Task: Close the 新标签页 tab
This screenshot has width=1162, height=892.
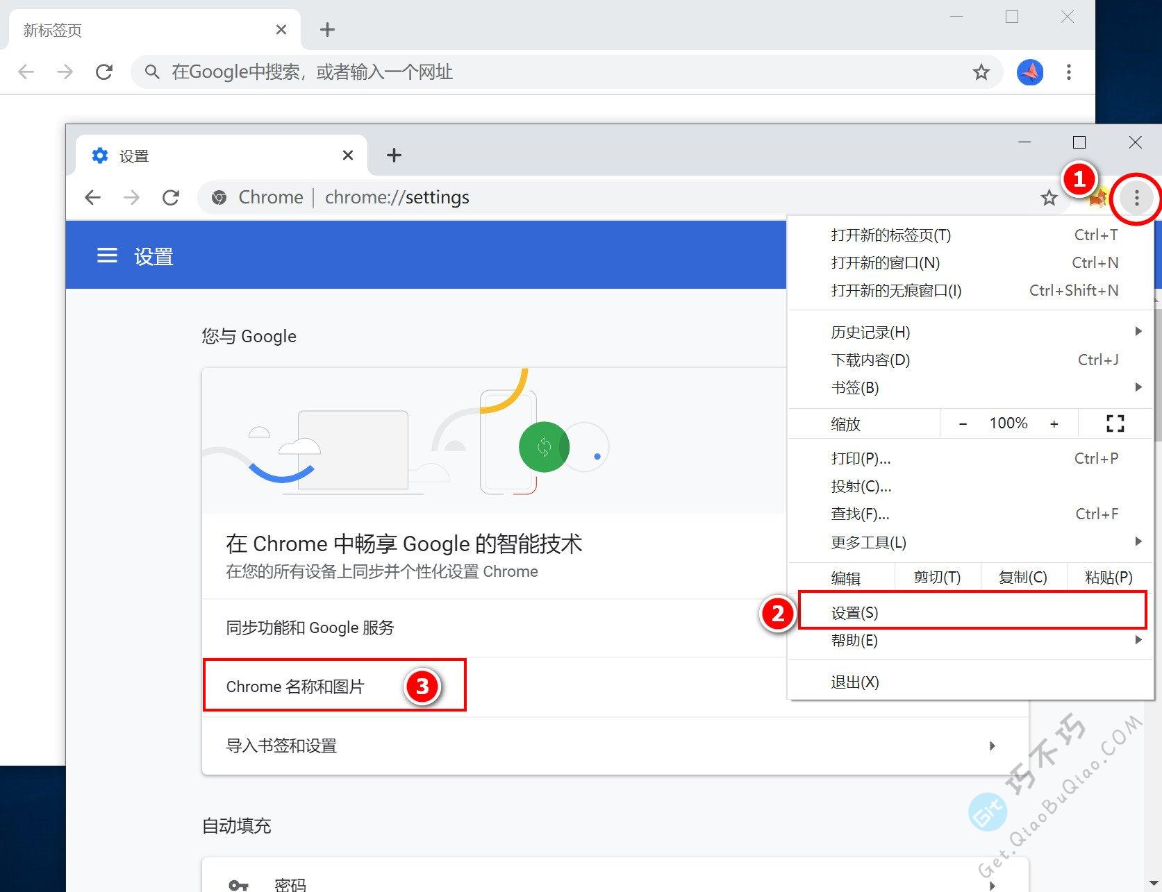Action: (x=281, y=30)
